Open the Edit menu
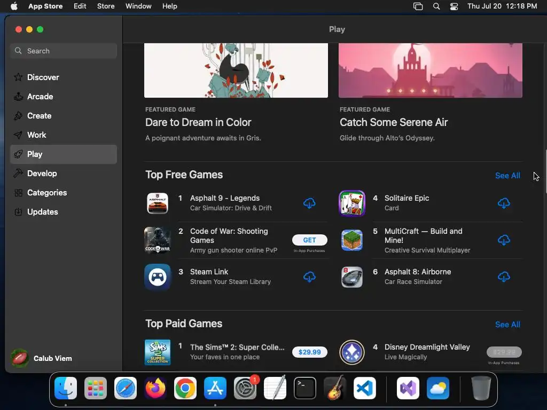Viewport: 547px width, 410px height. [80, 6]
